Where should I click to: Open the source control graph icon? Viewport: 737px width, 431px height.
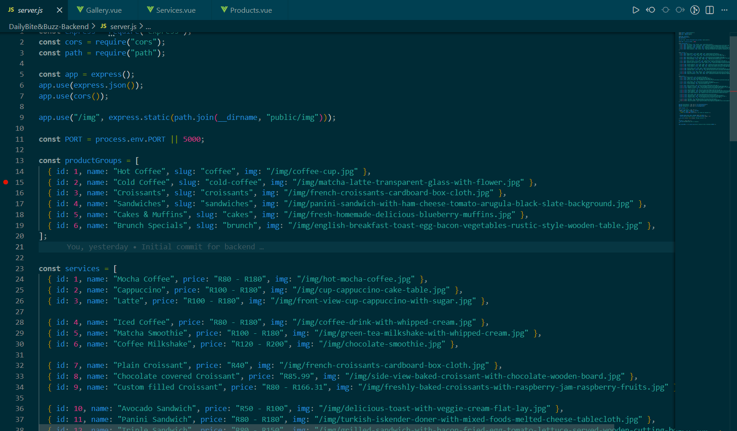coord(695,9)
